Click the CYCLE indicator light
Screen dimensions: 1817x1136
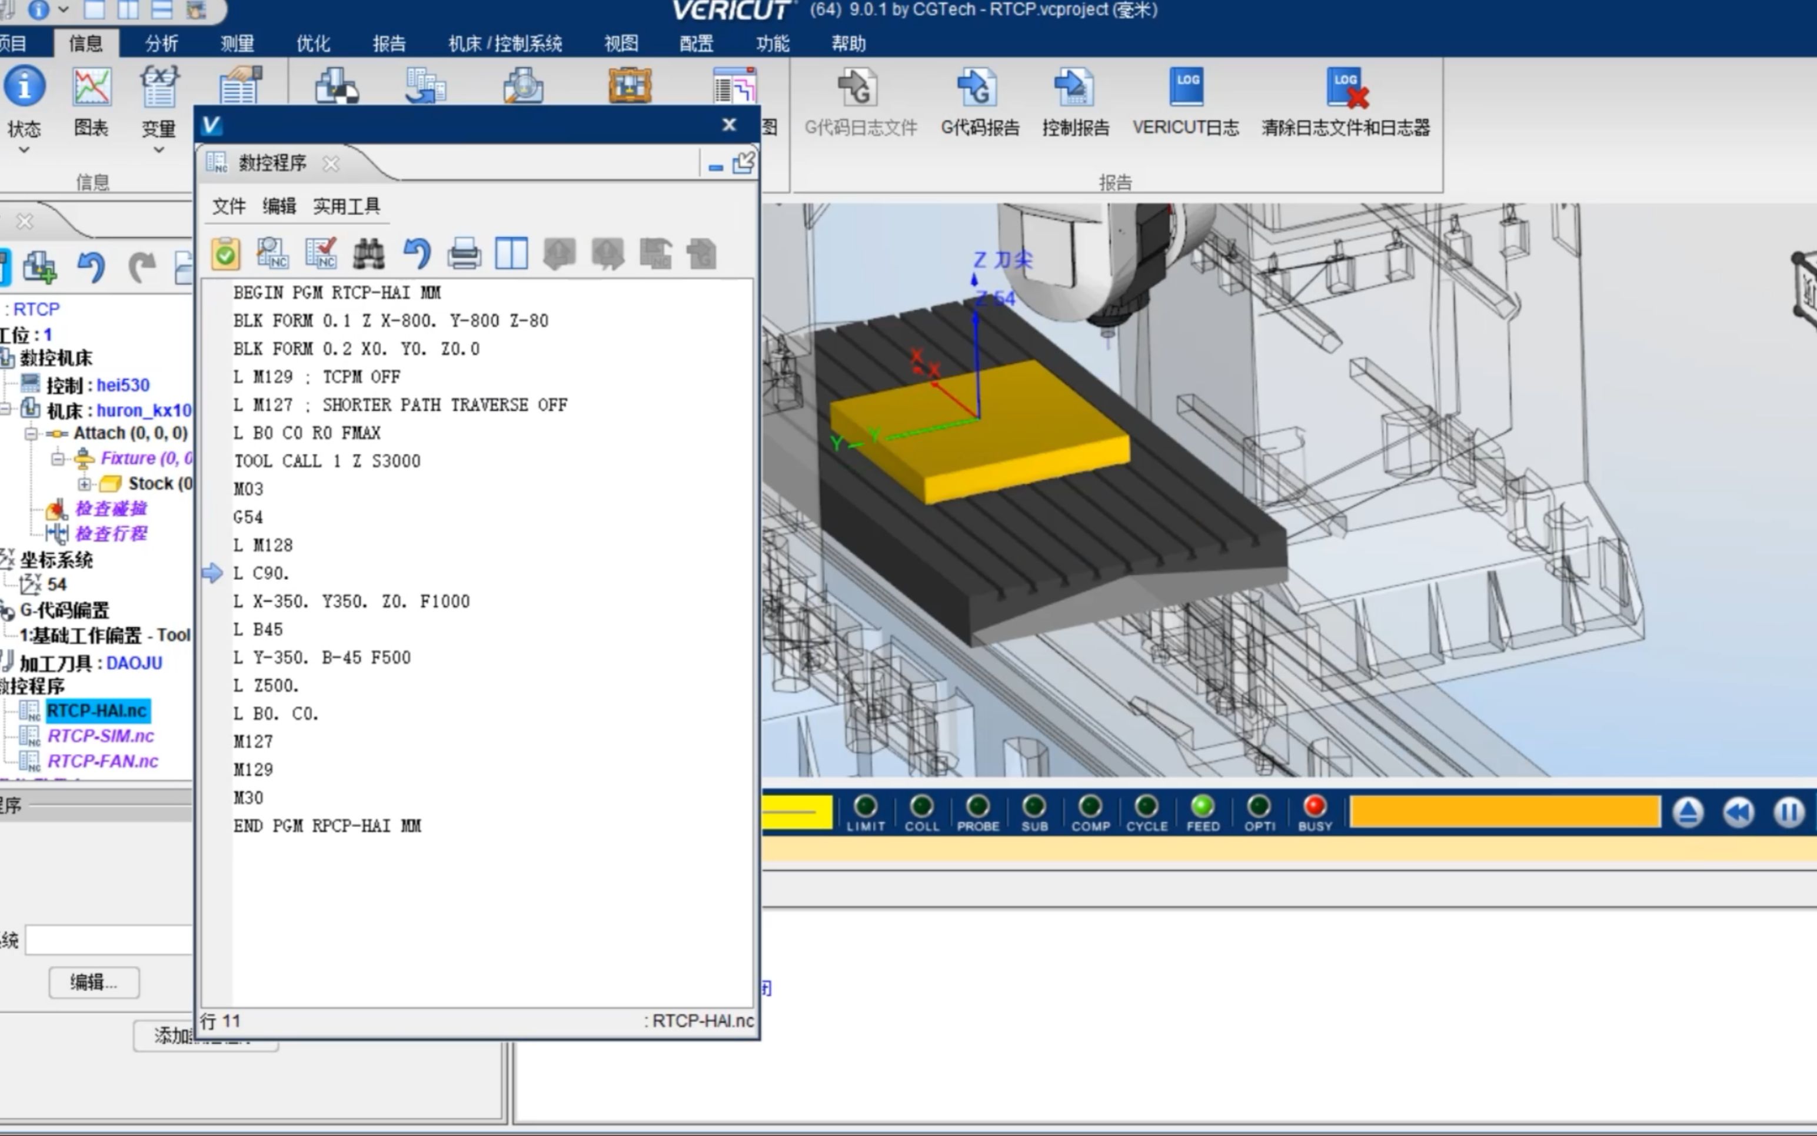pyautogui.click(x=1147, y=805)
